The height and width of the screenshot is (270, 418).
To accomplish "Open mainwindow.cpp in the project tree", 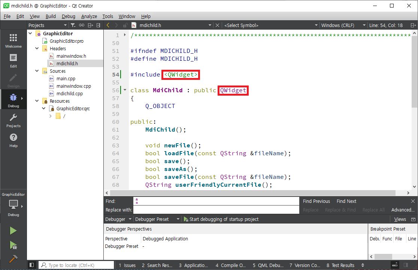I will click(x=73, y=86).
